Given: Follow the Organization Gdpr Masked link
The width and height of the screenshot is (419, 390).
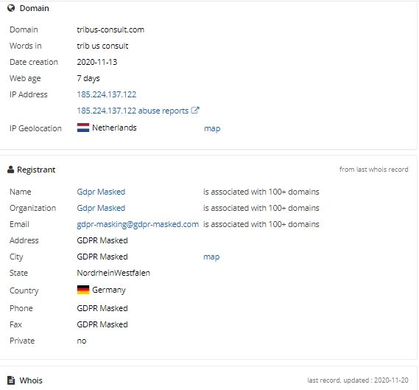Looking at the screenshot, I should (x=101, y=208).
